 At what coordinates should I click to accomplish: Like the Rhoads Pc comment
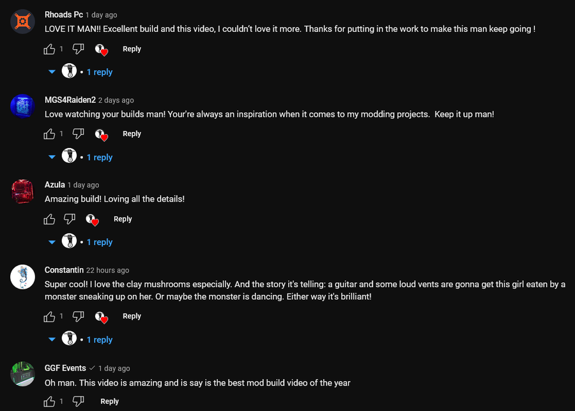coord(50,49)
